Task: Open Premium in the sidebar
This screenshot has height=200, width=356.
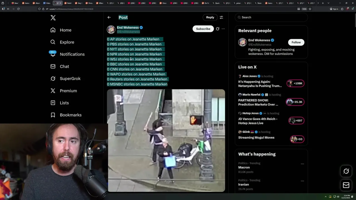Action: [x=64, y=91]
